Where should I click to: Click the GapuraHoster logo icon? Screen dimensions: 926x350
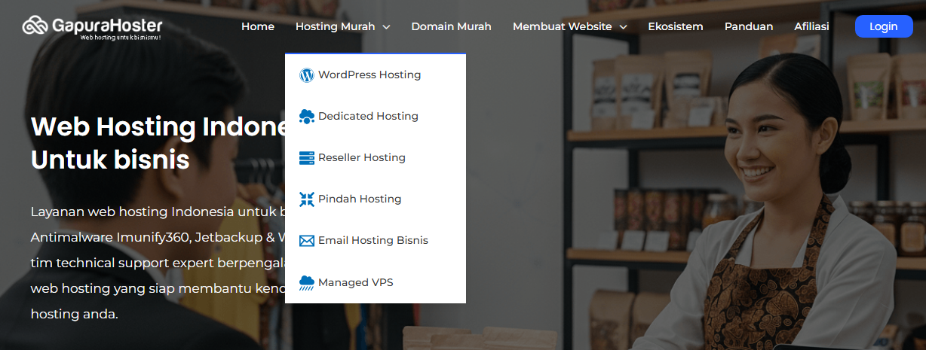click(35, 26)
